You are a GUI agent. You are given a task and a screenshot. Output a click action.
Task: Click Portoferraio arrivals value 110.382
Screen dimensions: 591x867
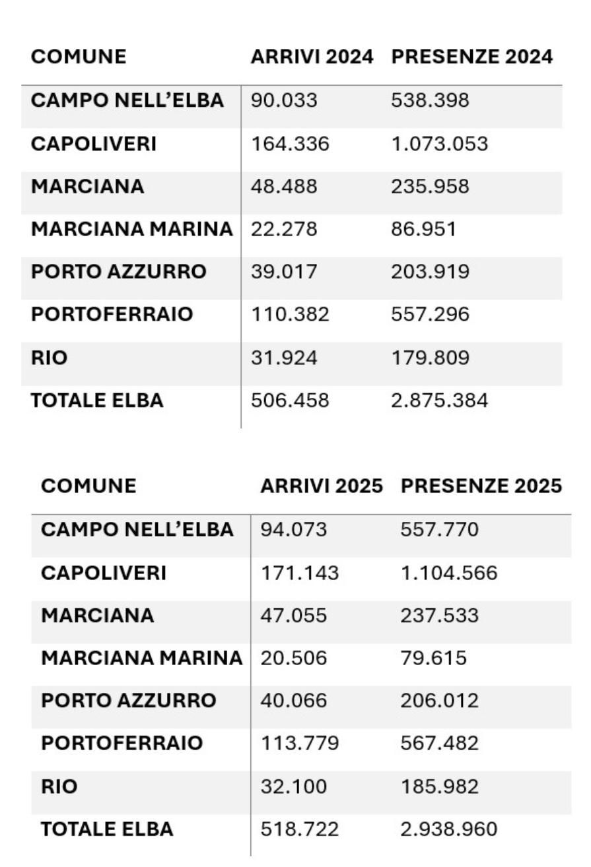(289, 315)
